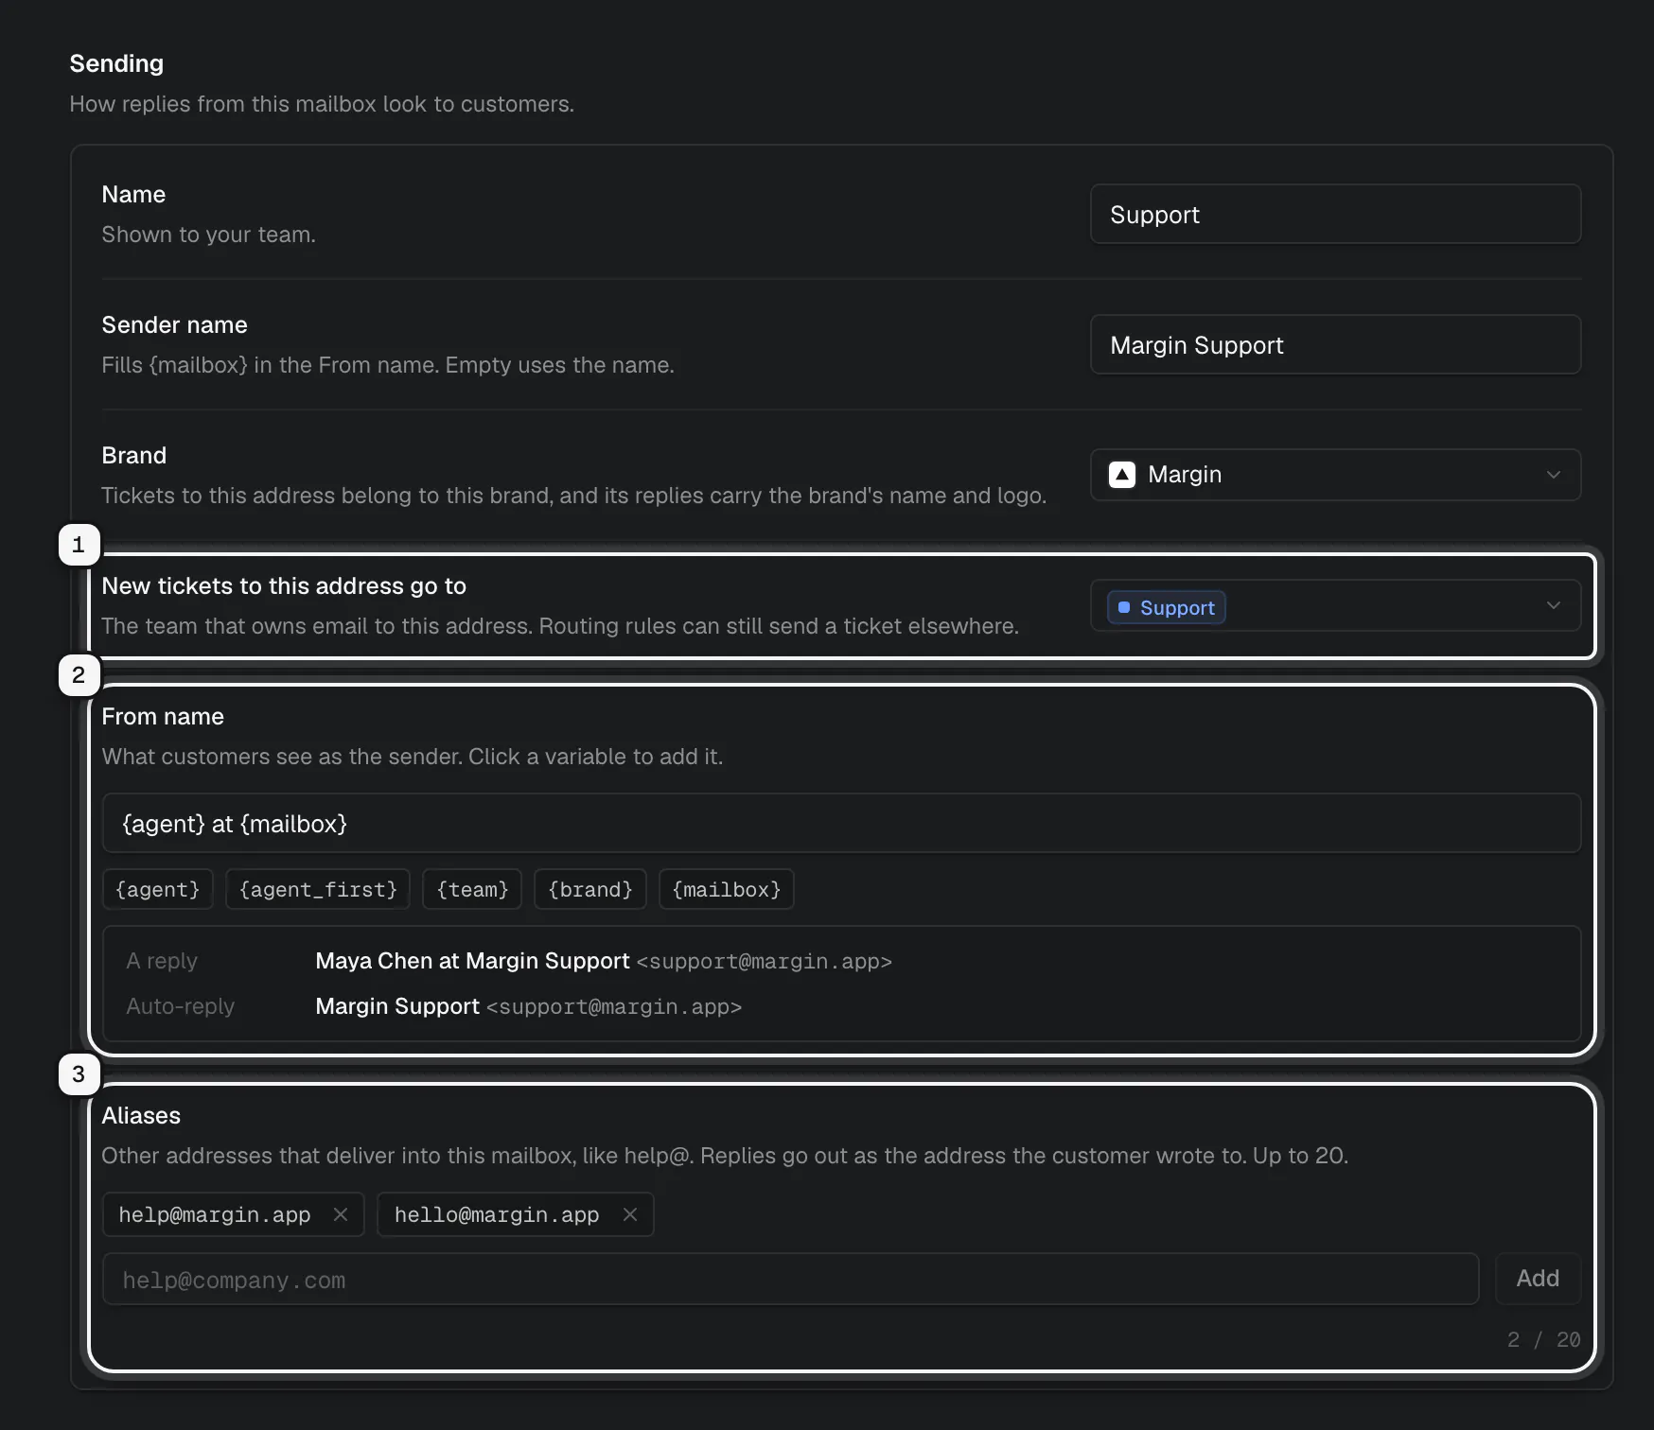This screenshot has width=1654, height=1430.
Task: Click the 'Brand' setting label
Action: coord(134,456)
